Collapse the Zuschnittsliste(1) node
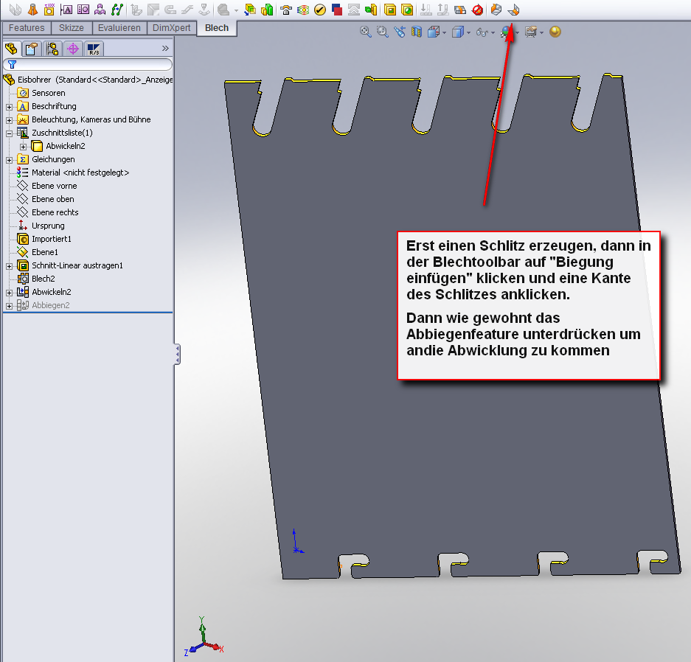The image size is (691, 662). 9,133
